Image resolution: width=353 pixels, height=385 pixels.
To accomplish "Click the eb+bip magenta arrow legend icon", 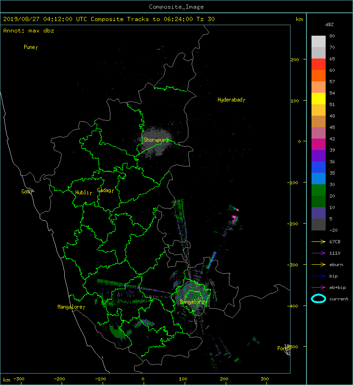I will pyautogui.click(x=318, y=288).
